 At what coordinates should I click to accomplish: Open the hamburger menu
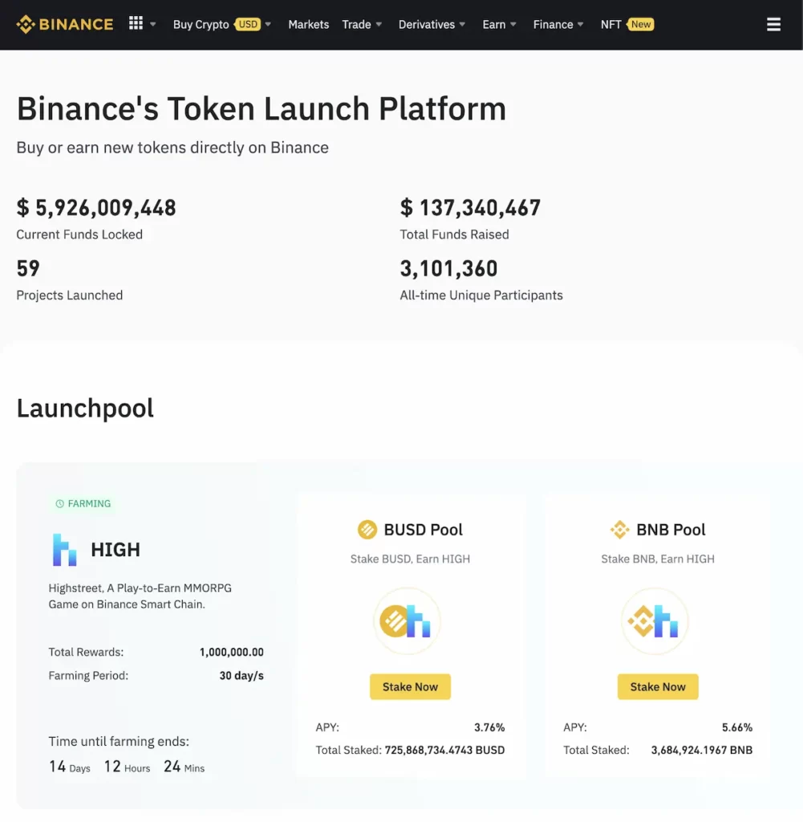coord(773,25)
